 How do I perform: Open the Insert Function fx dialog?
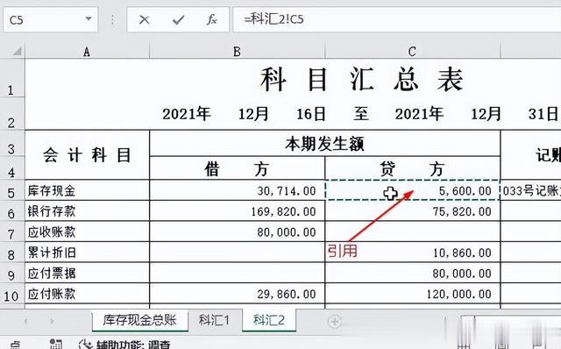(211, 19)
